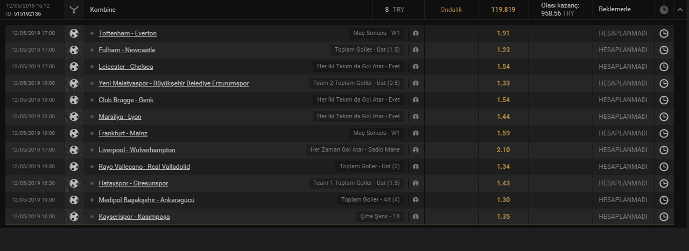Click the clock status icon for Fulham - Newcastle
Image resolution: width=689 pixels, height=251 pixels.
(664, 50)
